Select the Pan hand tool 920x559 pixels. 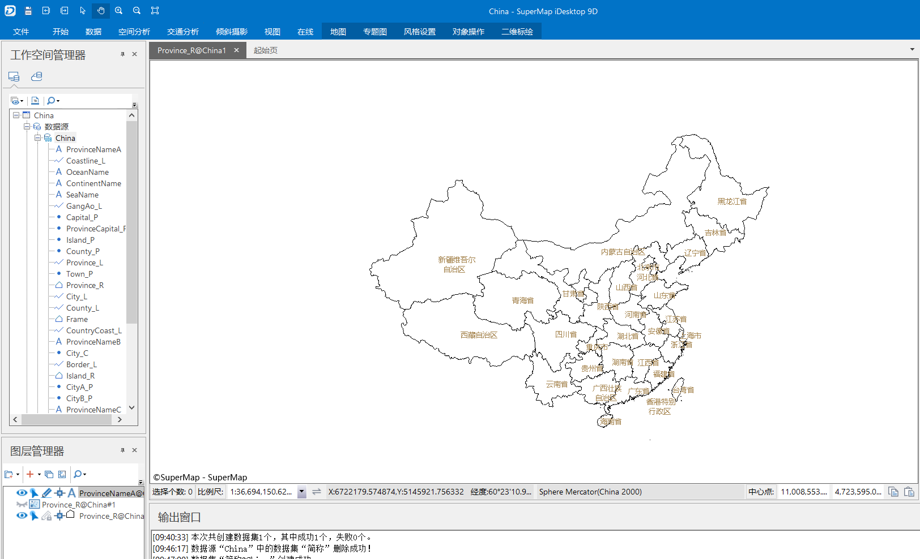pyautogui.click(x=100, y=11)
